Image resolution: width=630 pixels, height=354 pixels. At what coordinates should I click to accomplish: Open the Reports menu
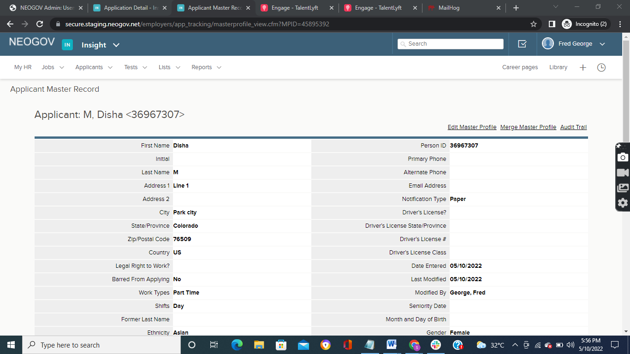(x=206, y=67)
